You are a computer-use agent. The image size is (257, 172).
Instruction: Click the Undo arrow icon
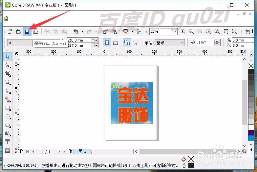[x=76, y=31]
